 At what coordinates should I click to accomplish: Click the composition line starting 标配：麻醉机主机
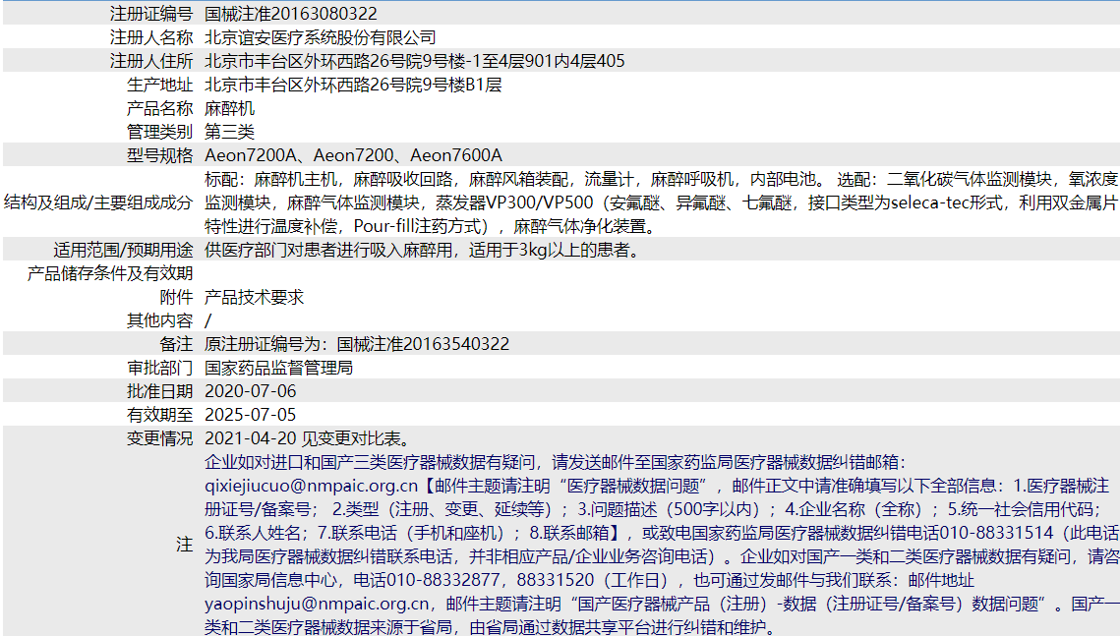point(662,179)
